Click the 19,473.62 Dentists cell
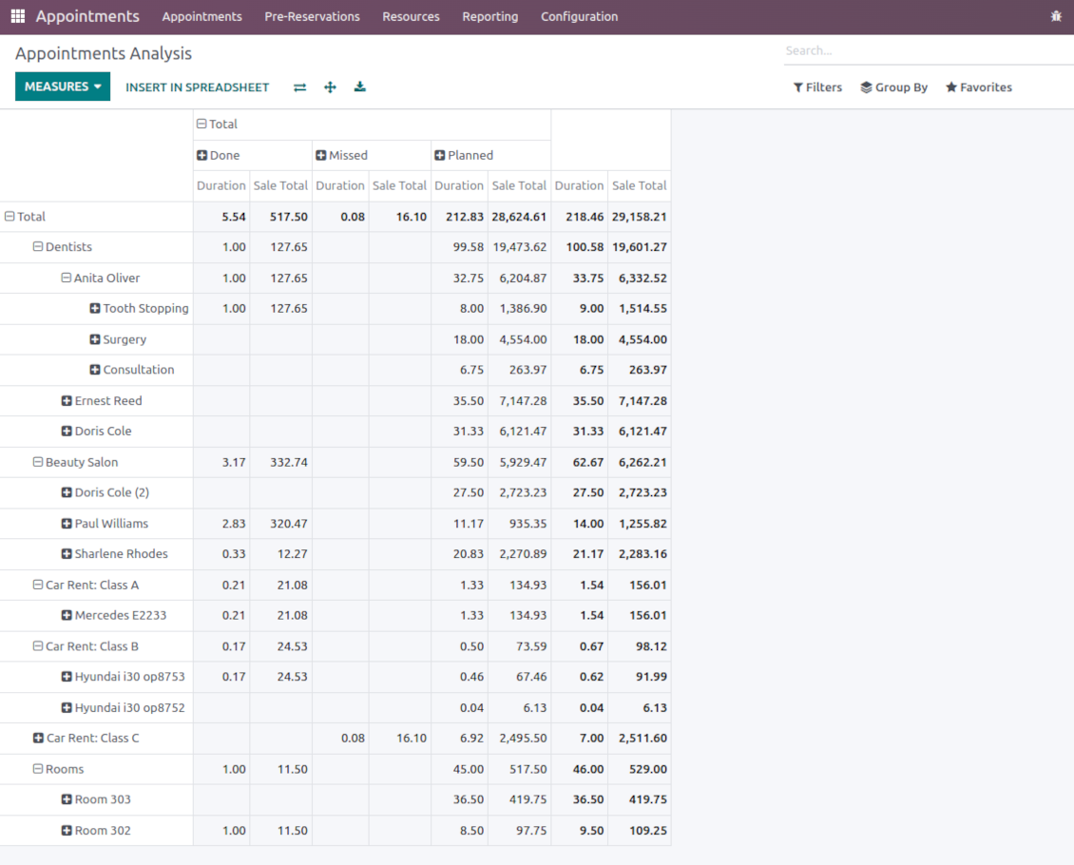Screen dimensions: 1074x865 (519, 246)
